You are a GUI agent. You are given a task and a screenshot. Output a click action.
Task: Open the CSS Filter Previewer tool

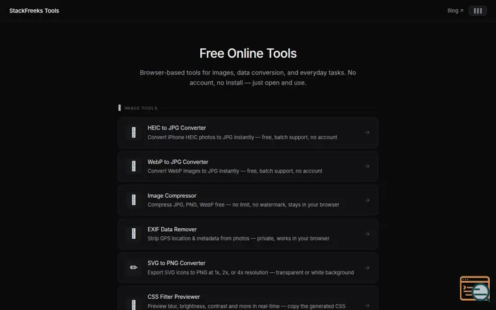pos(248,298)
